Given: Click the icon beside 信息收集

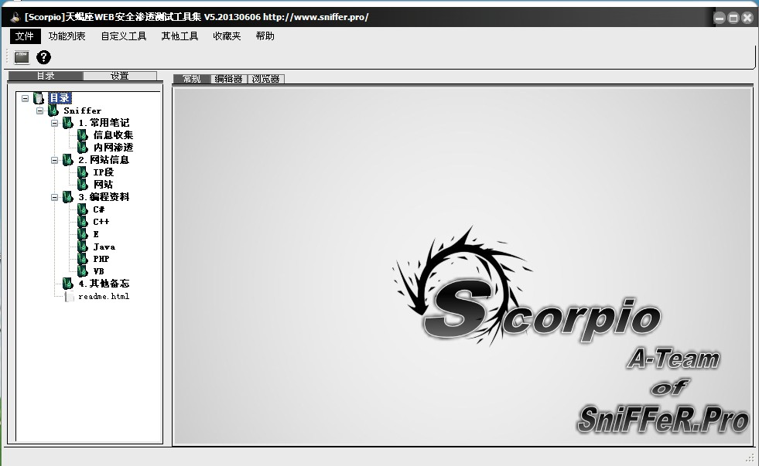Looking at the screenshot, I should [82, 135].
